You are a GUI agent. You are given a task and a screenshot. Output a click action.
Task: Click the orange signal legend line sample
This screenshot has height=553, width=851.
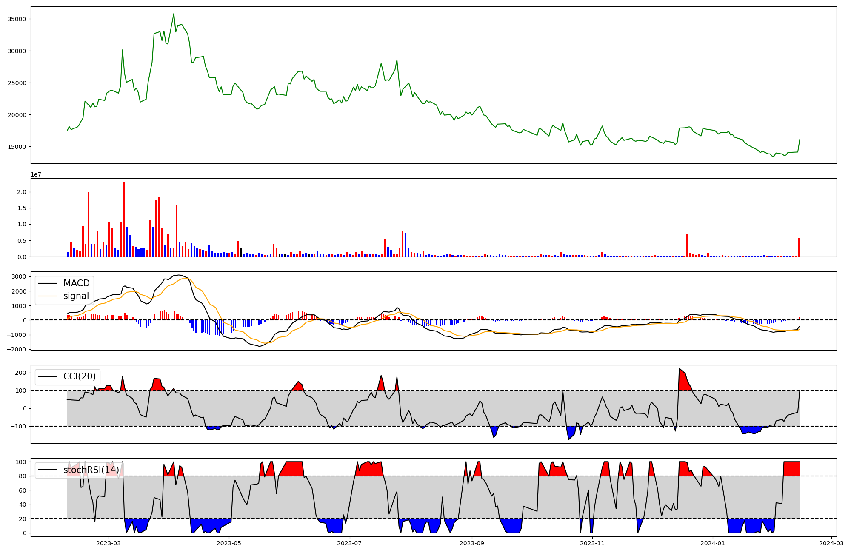[x=47, y=296]
